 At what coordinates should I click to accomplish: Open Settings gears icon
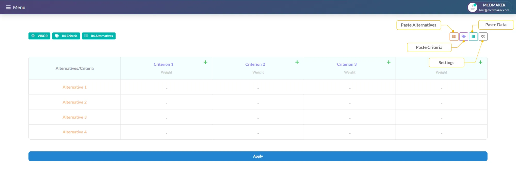pos(483,37)
